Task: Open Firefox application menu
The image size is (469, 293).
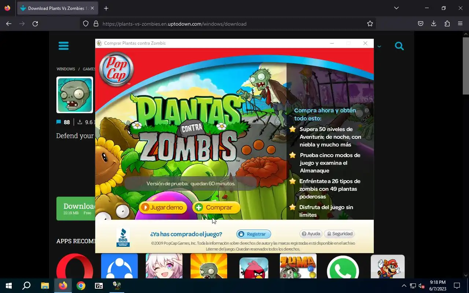Action: click(460, 24)
